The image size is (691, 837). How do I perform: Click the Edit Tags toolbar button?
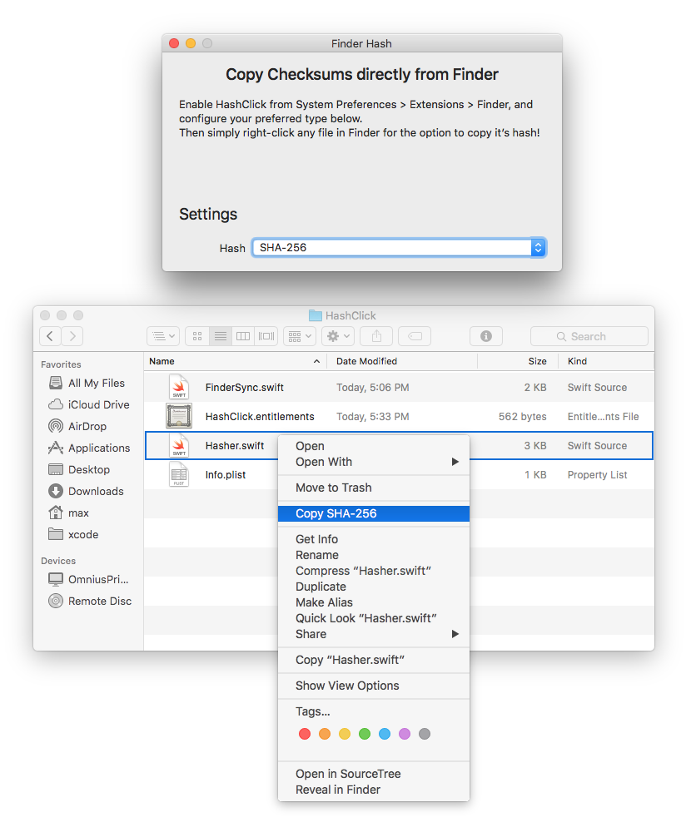pyautogui.click(x=415, y=336)
